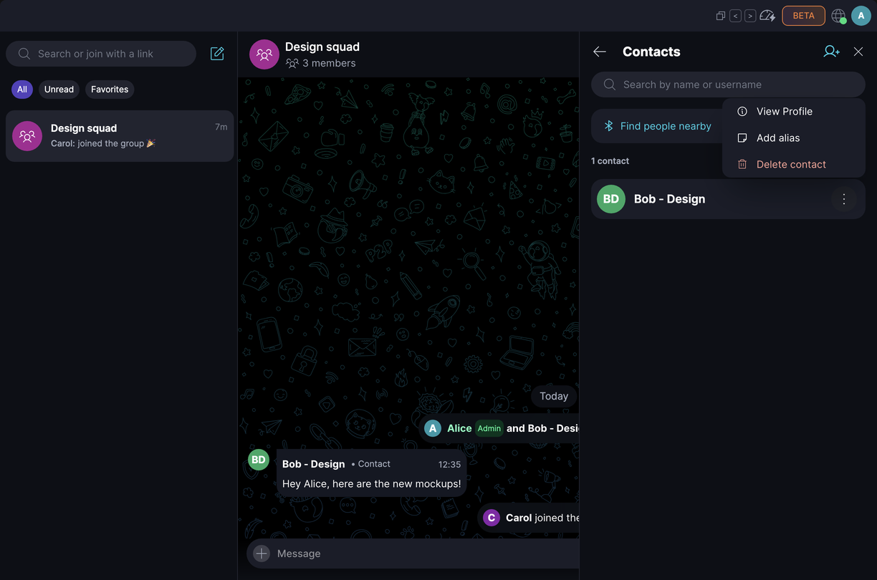Click the Search by name or username field
877x580 pixels.
(728, 84)
